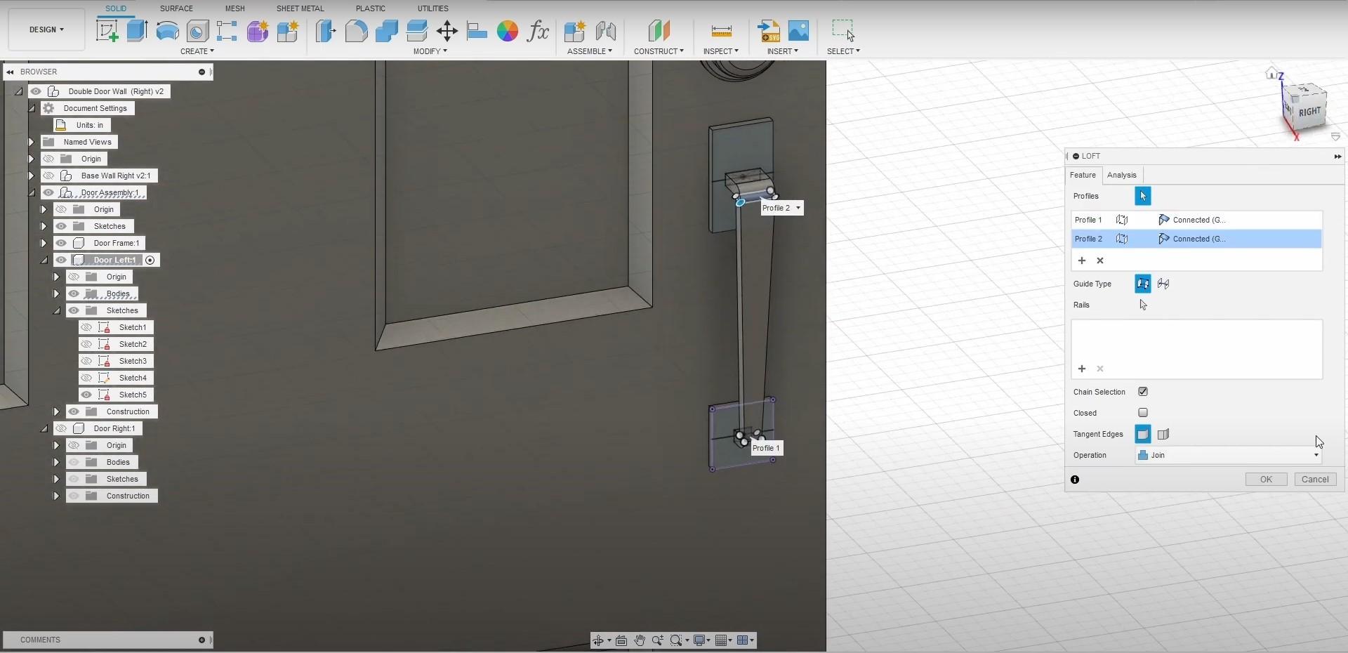This screenshot has width=1348, height=653.
Task: Toggle visibility of Sketch3
Action: pos(86,361)
